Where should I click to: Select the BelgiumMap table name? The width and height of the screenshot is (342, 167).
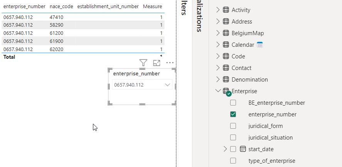point(248,33)
